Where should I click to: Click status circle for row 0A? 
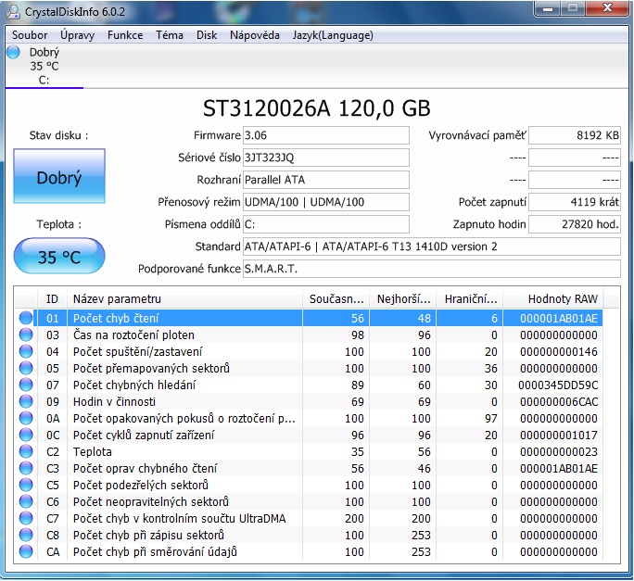click(x=26, y=418)
